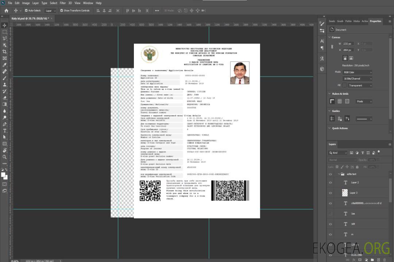Click the canvas Fill color swatch

point(344,85)
